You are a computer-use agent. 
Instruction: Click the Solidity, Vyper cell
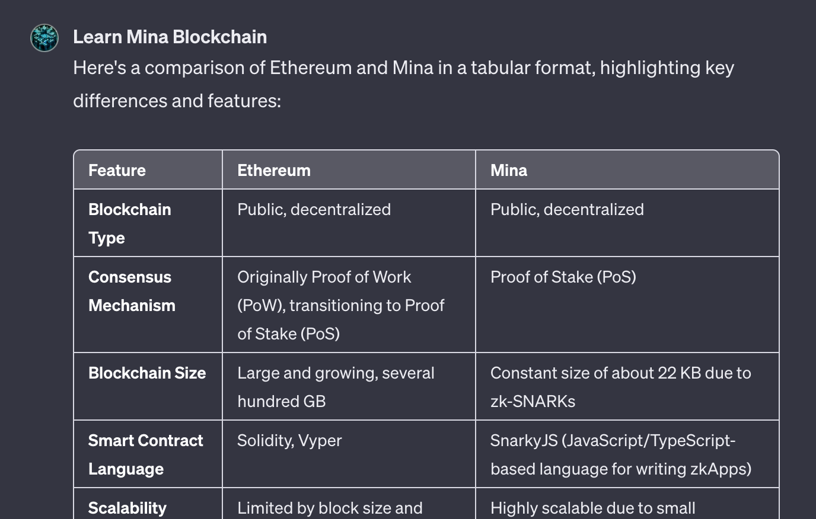click(349, 454)
